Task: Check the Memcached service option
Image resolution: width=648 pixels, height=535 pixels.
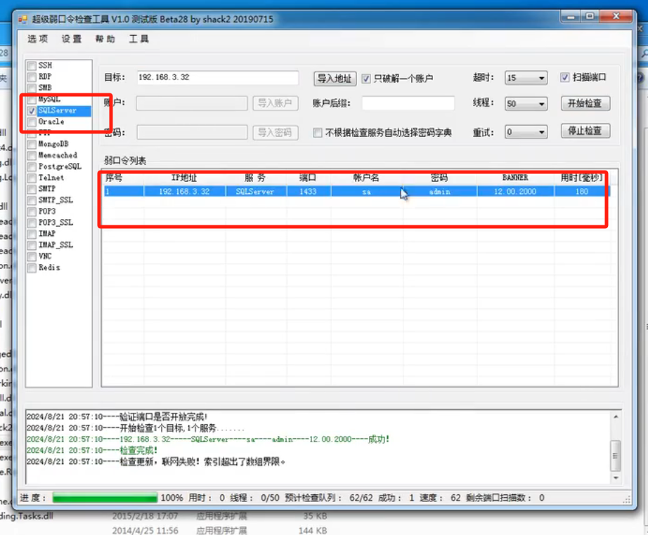Action: (32, 155)
